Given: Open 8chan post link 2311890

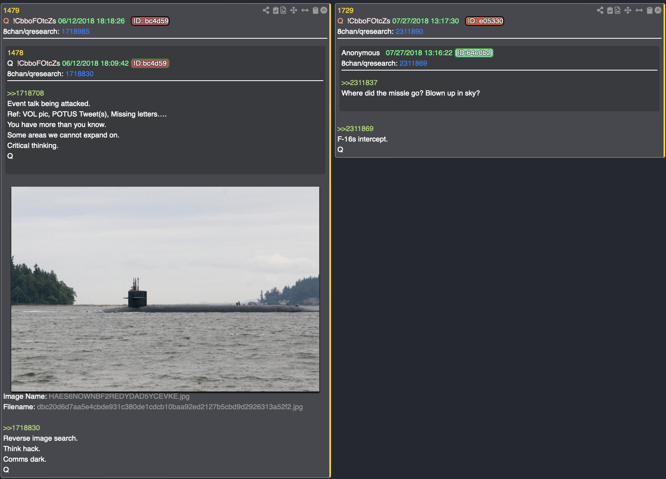Looking at the screenshot, I should tap(409, 31).
